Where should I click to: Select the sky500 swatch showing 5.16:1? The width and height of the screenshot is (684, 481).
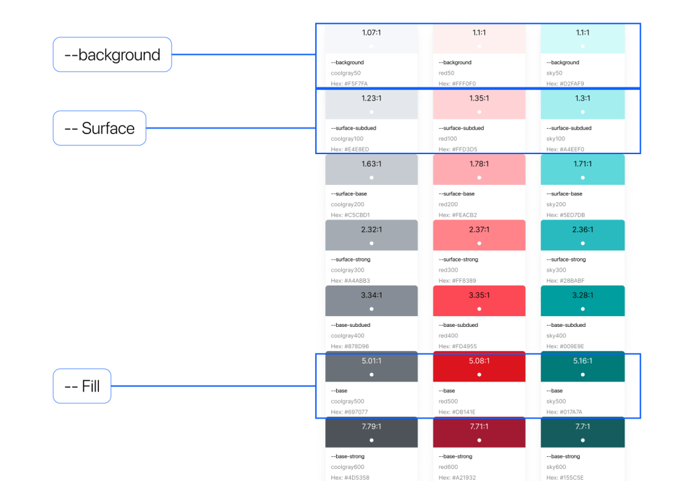pyautogui.click(x=582, y=367)
